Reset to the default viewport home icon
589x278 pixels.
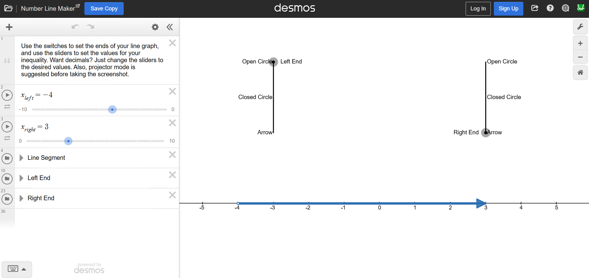[580, 73]
